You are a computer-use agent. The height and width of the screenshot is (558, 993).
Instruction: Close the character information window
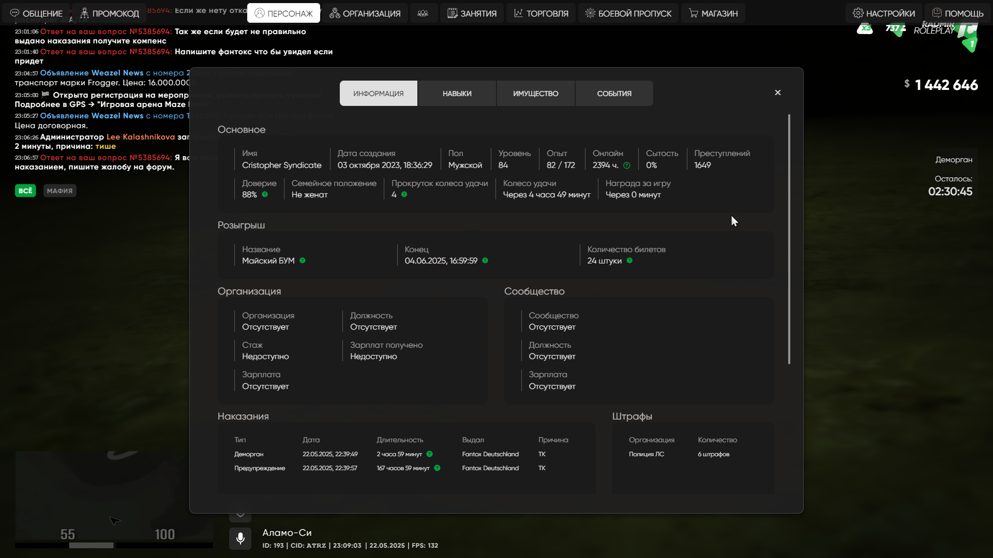click(778, 92)
